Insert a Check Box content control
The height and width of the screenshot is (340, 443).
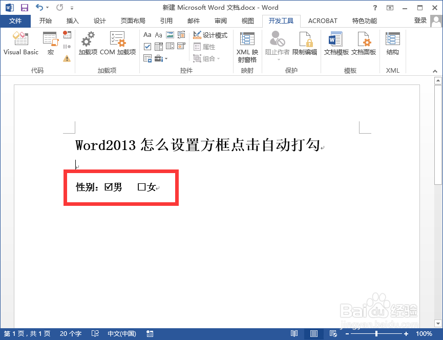coord(147,46)
